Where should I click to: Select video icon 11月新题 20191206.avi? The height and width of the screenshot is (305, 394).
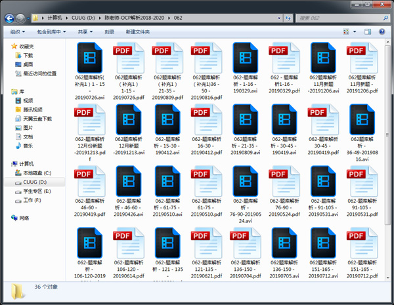323,58
